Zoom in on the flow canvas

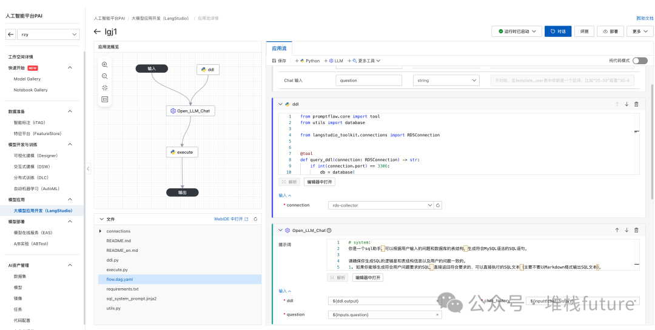[x=104, y=65]
